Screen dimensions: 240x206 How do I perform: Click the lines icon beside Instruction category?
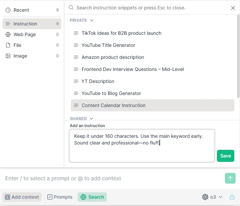point(8,24)
